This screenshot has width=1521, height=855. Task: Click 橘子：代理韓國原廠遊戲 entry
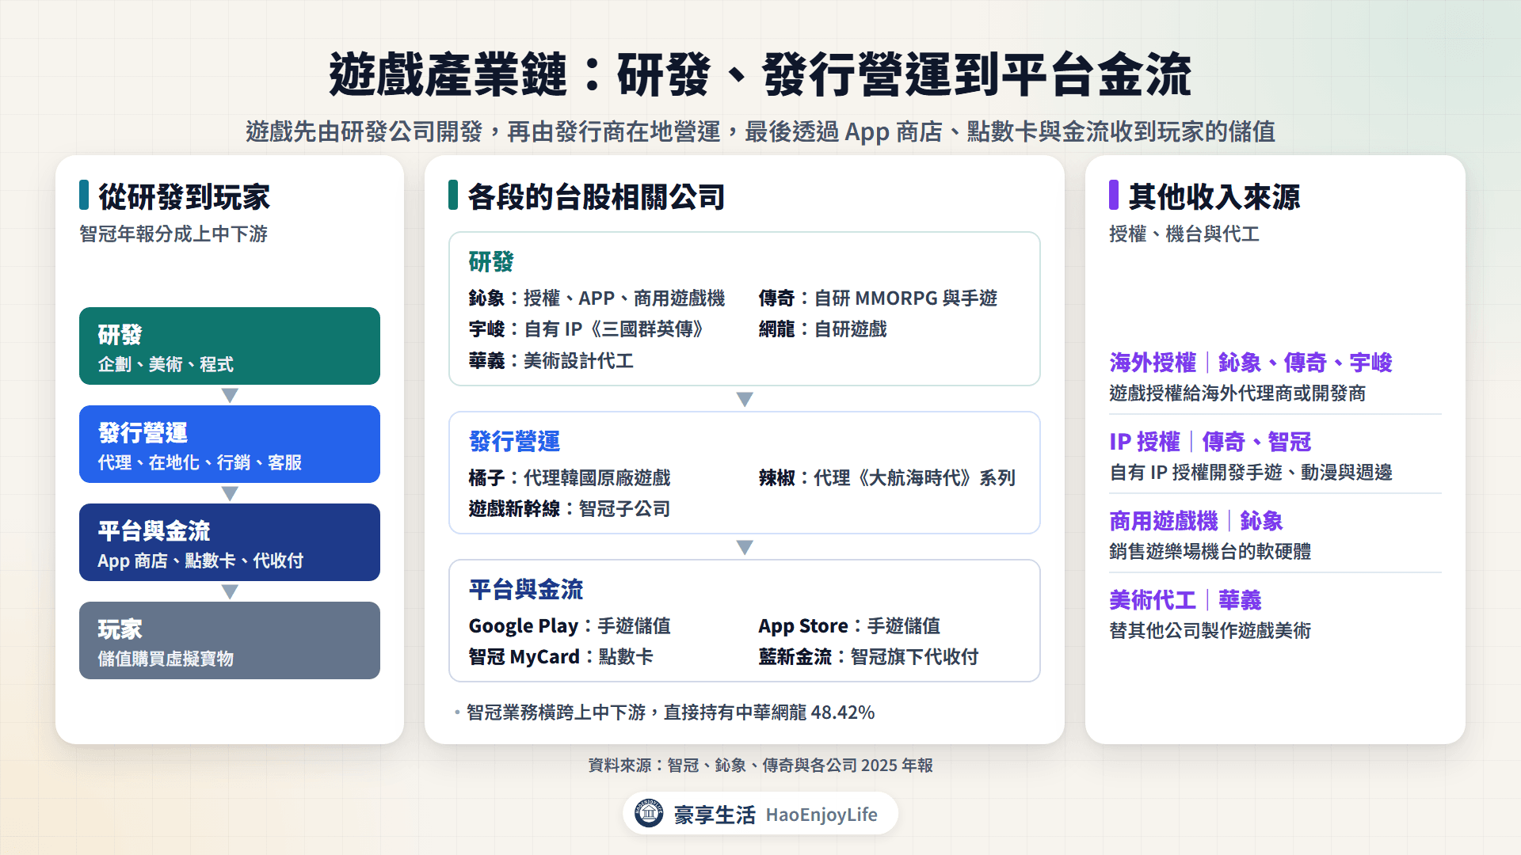(x=569, y=477)
